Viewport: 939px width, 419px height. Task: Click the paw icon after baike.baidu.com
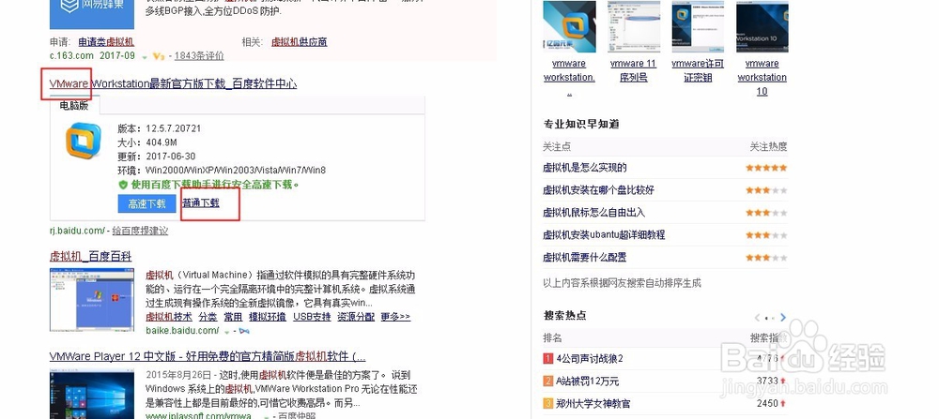coord(244,331)
